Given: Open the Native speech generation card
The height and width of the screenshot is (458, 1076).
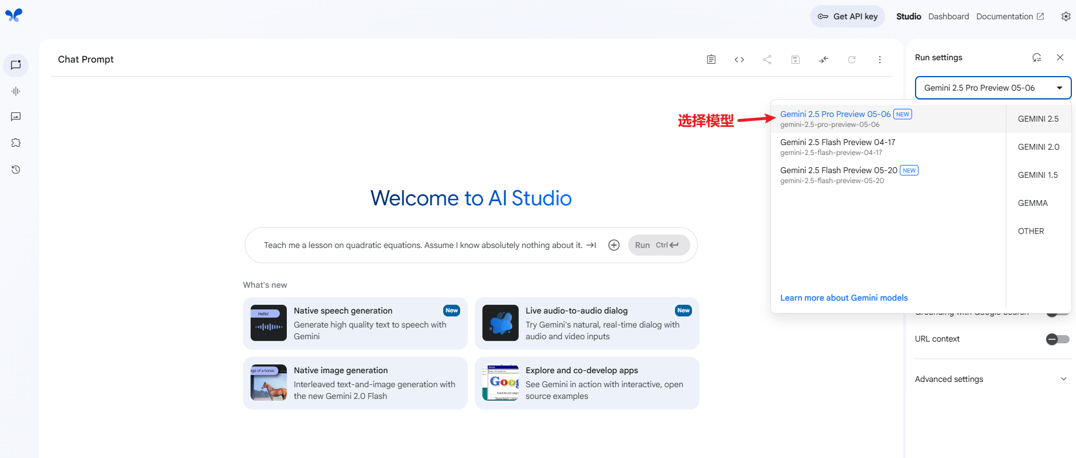Looking at the screenshot, I should click(355, 323).
